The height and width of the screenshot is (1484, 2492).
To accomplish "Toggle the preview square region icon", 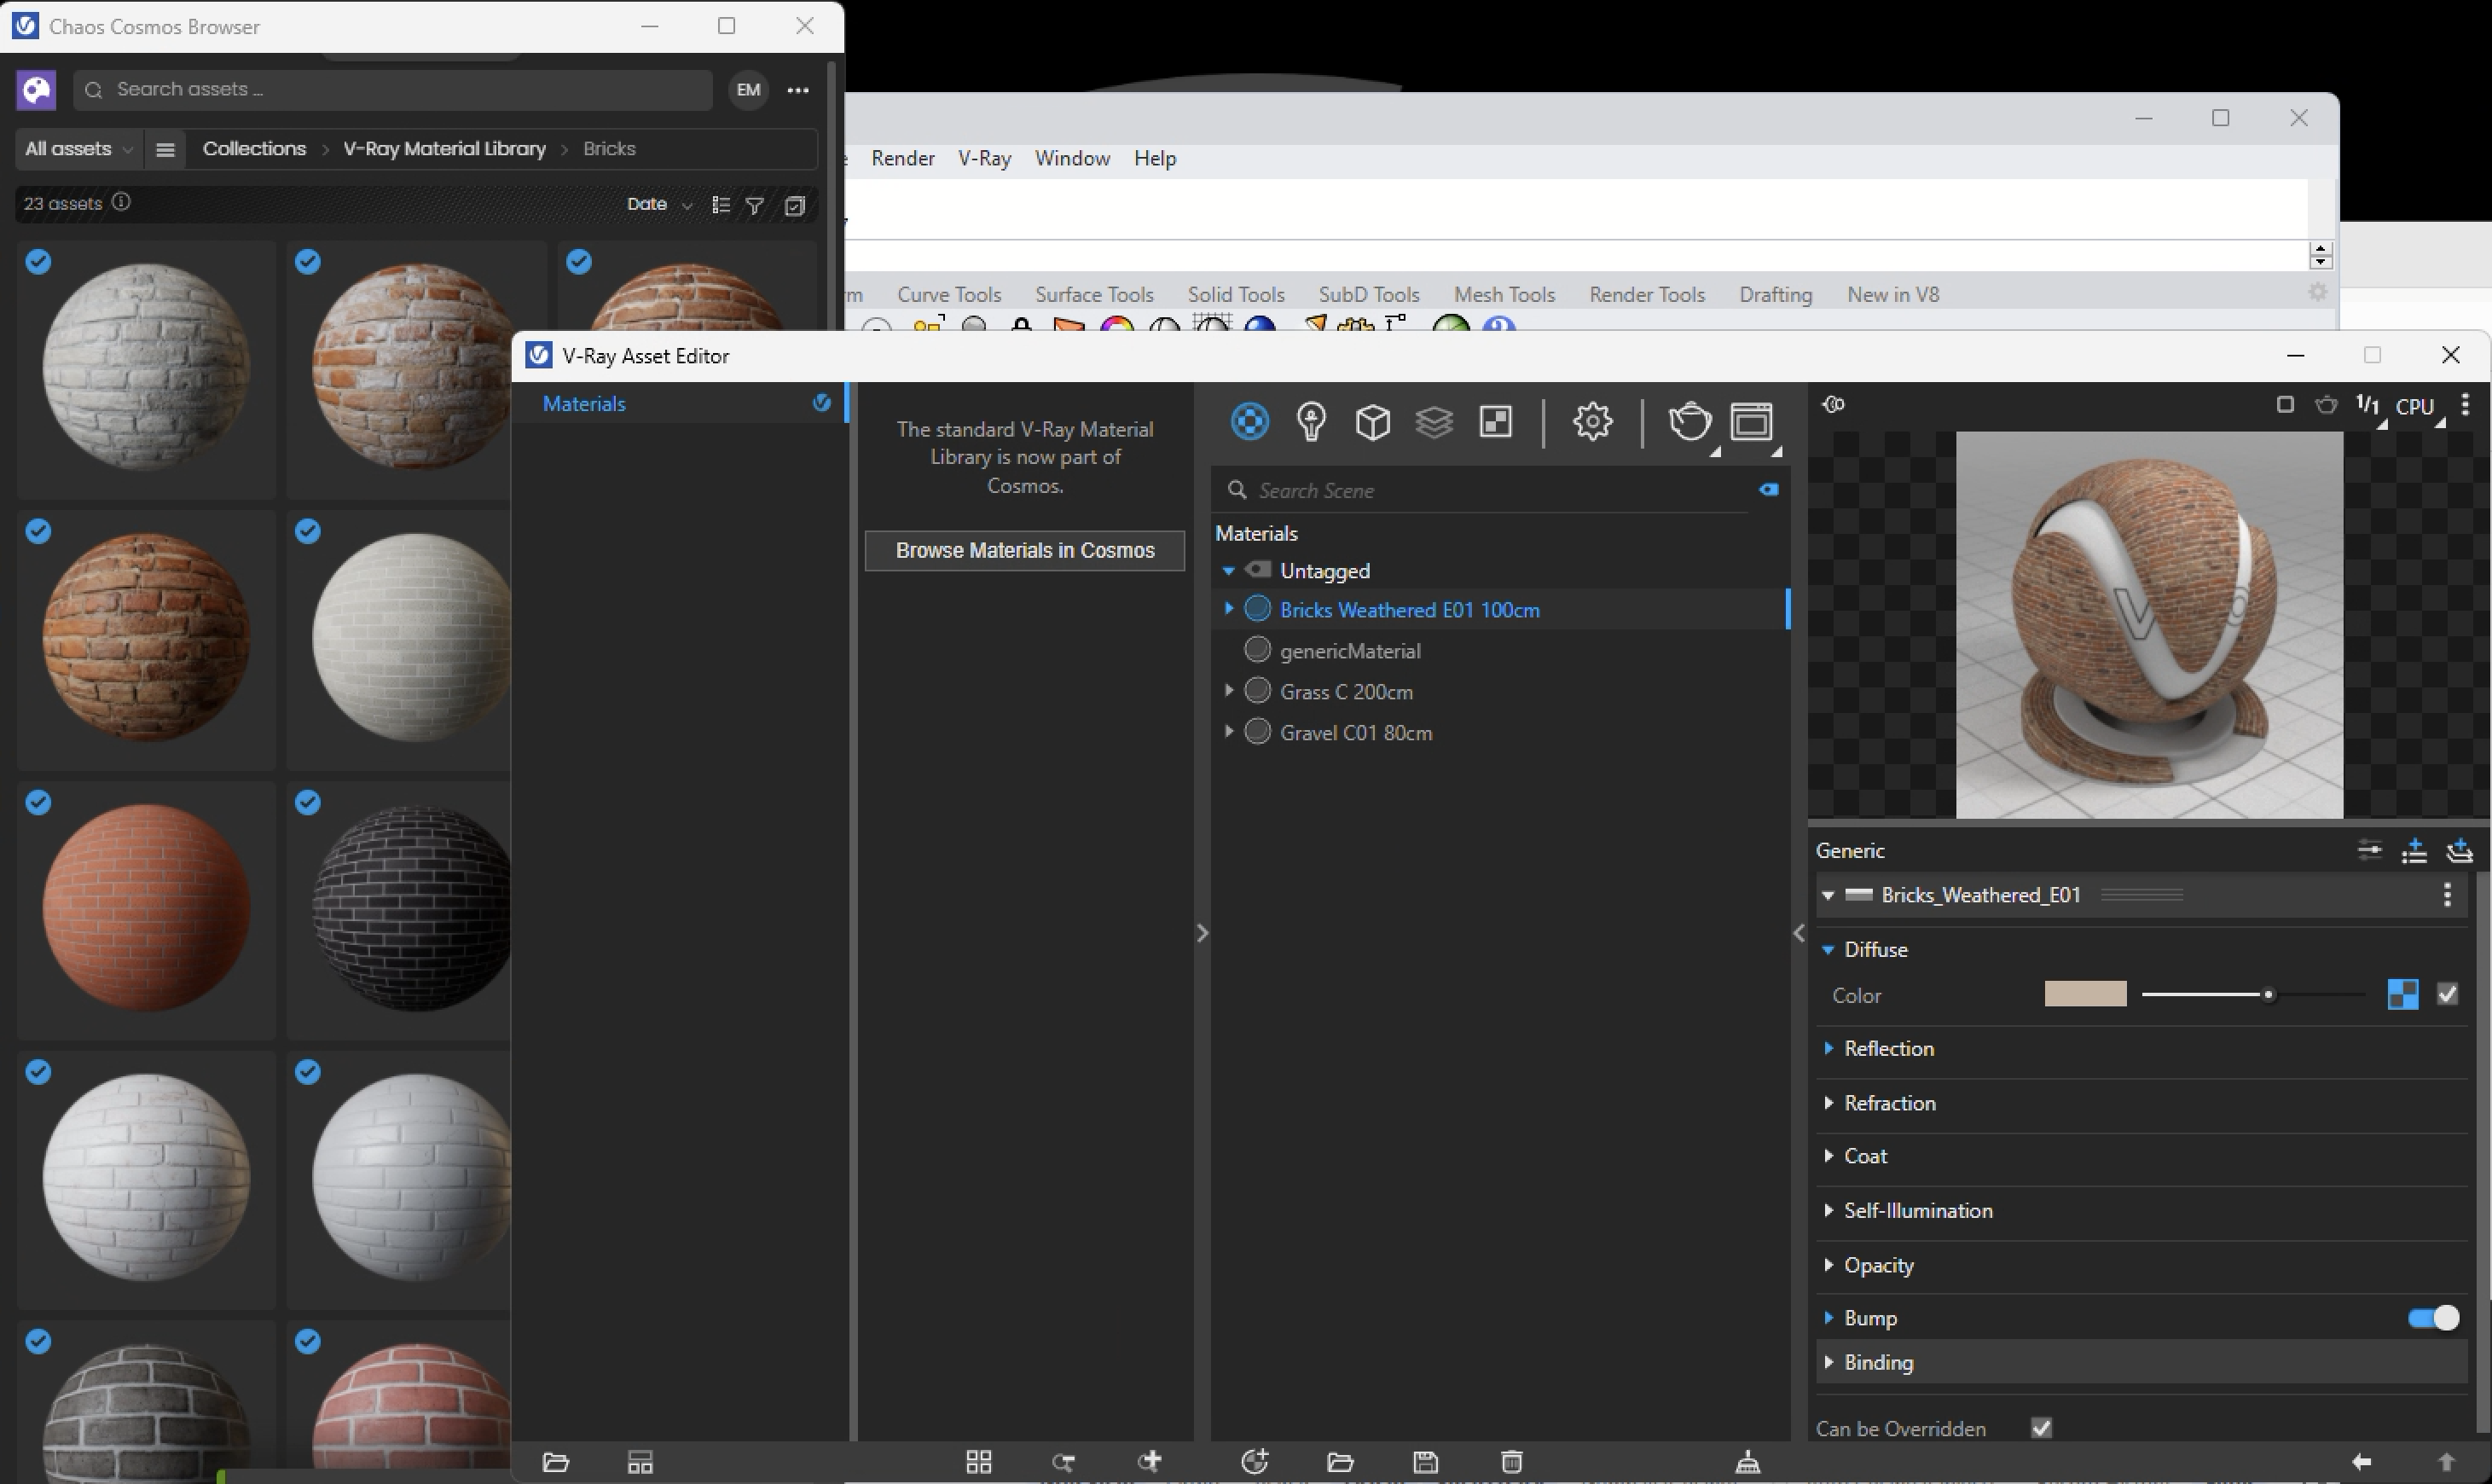I will 2284,404.
